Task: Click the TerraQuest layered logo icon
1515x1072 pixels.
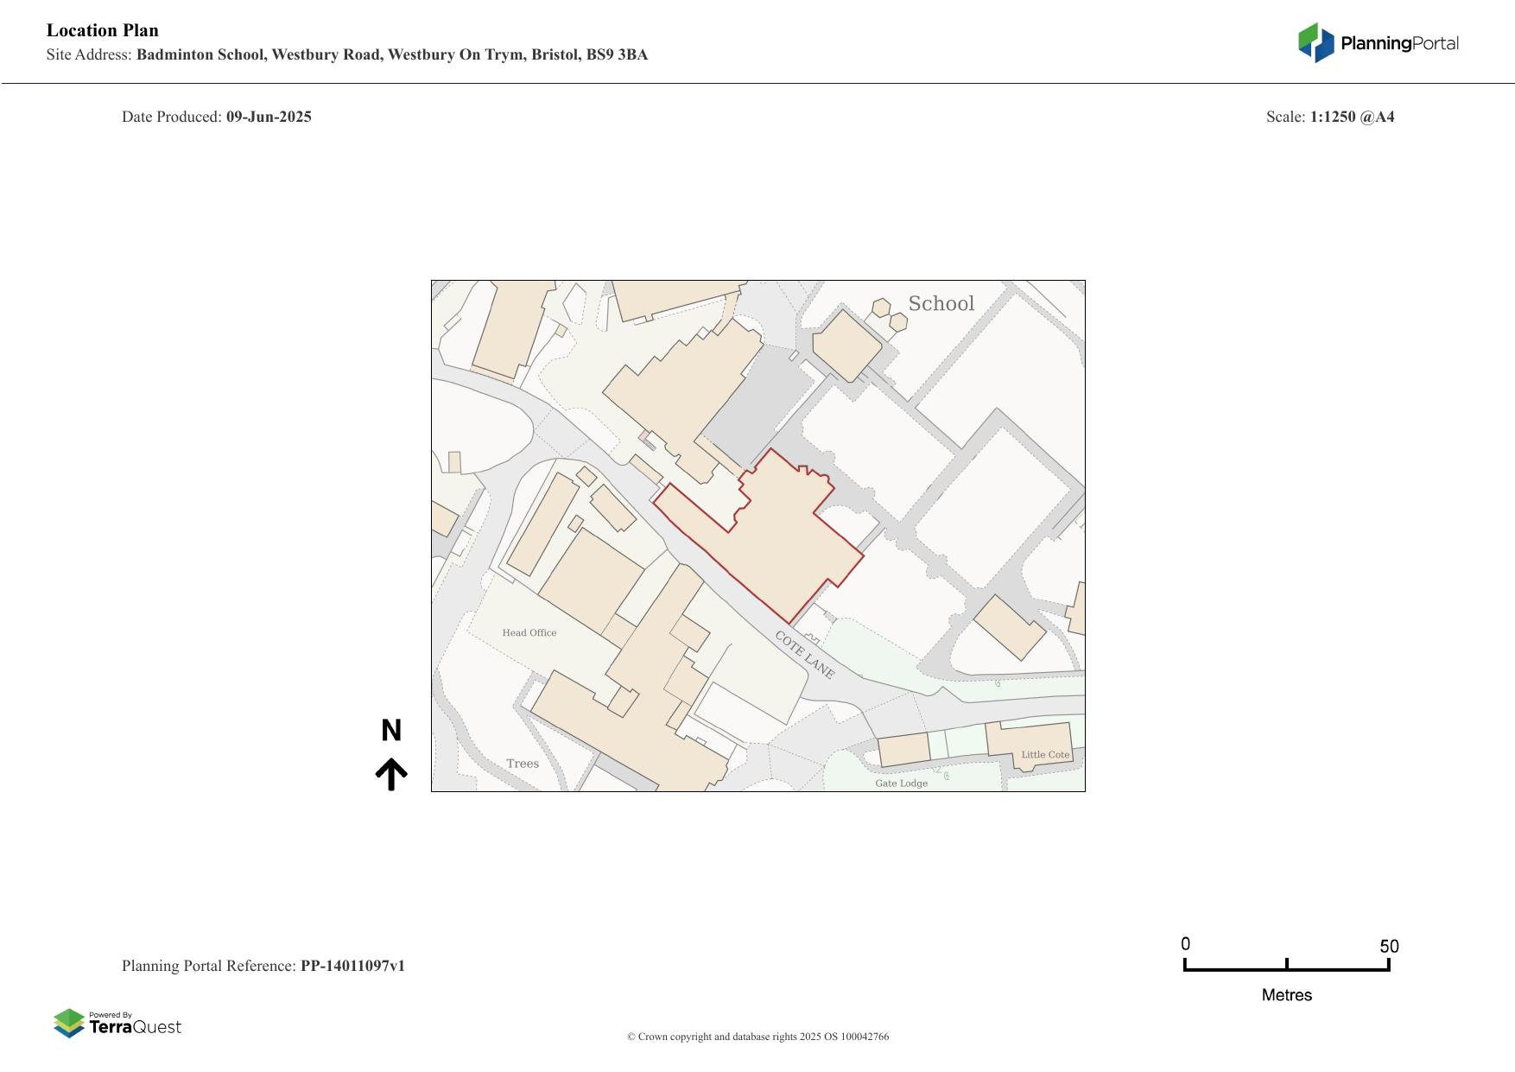Action: (x=69, y=1023)
